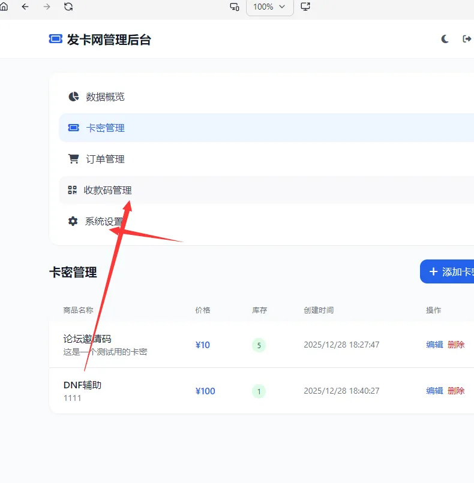This screenshot has width=474, height=483.
Task: Click the logout icon in header
Action: point(467,39)
